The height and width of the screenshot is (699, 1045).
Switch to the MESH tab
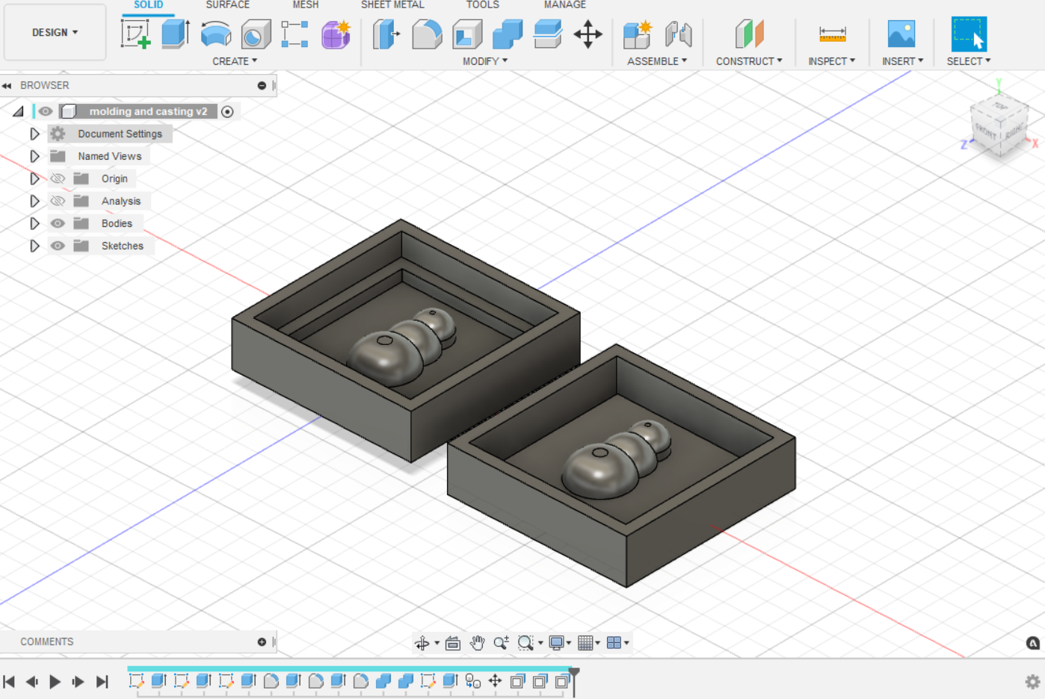(306, 5)
